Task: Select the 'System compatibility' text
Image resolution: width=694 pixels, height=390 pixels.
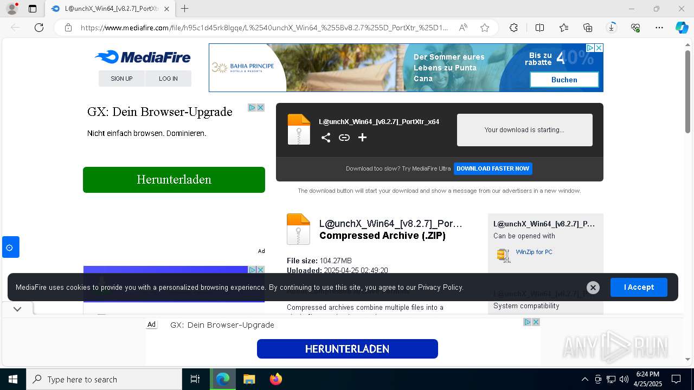Action: tap(526, 306)
